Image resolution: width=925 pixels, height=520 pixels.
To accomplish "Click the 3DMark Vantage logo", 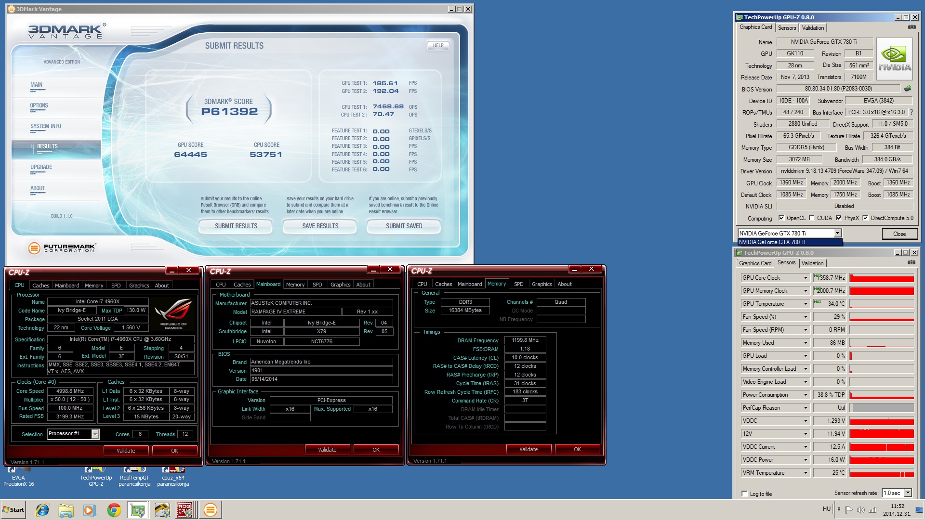I will (x=66, y=31).
